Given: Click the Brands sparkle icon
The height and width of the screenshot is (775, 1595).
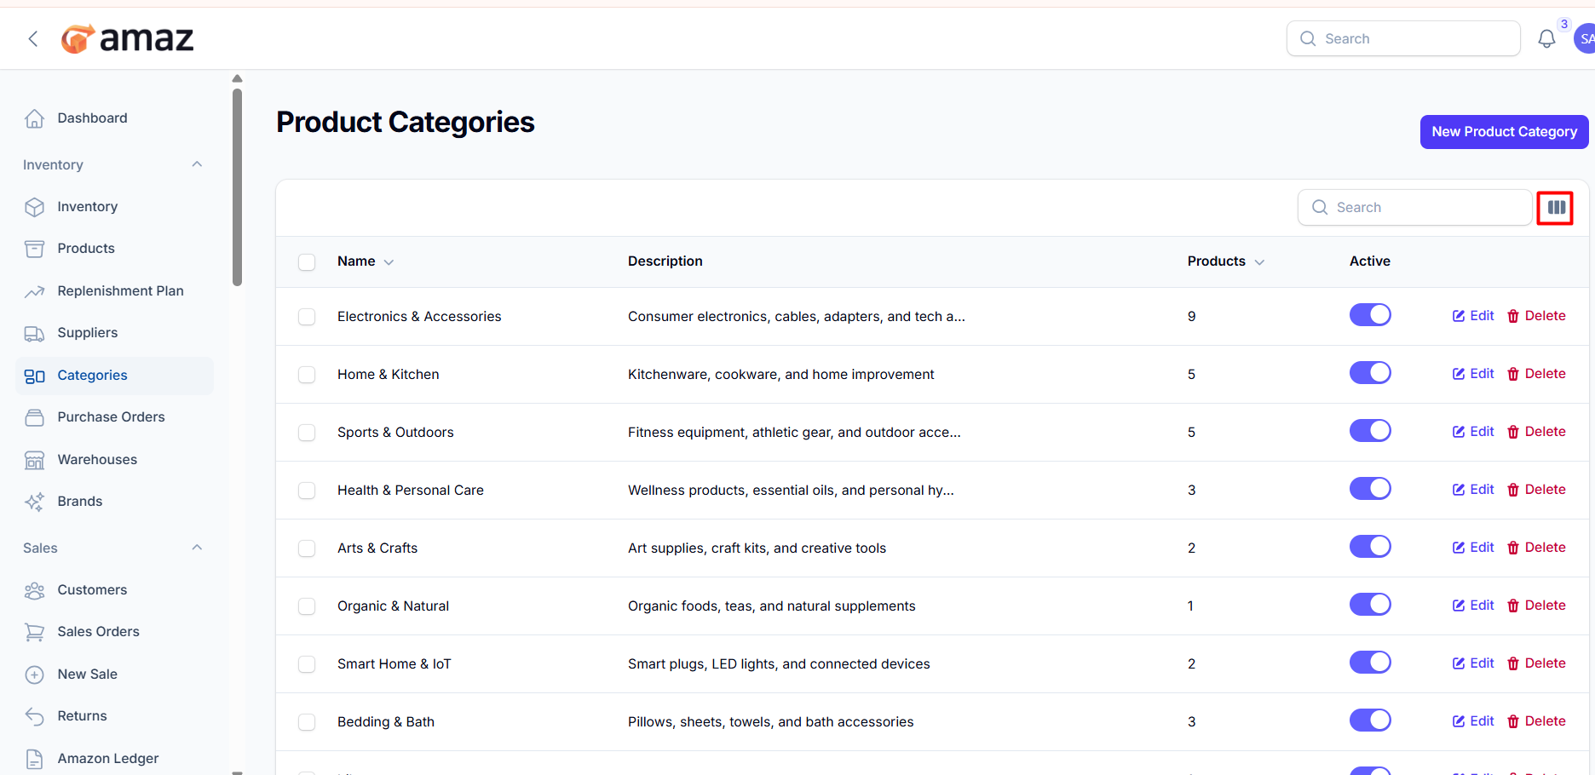Looking at the screenshot, I should point(34,502).
